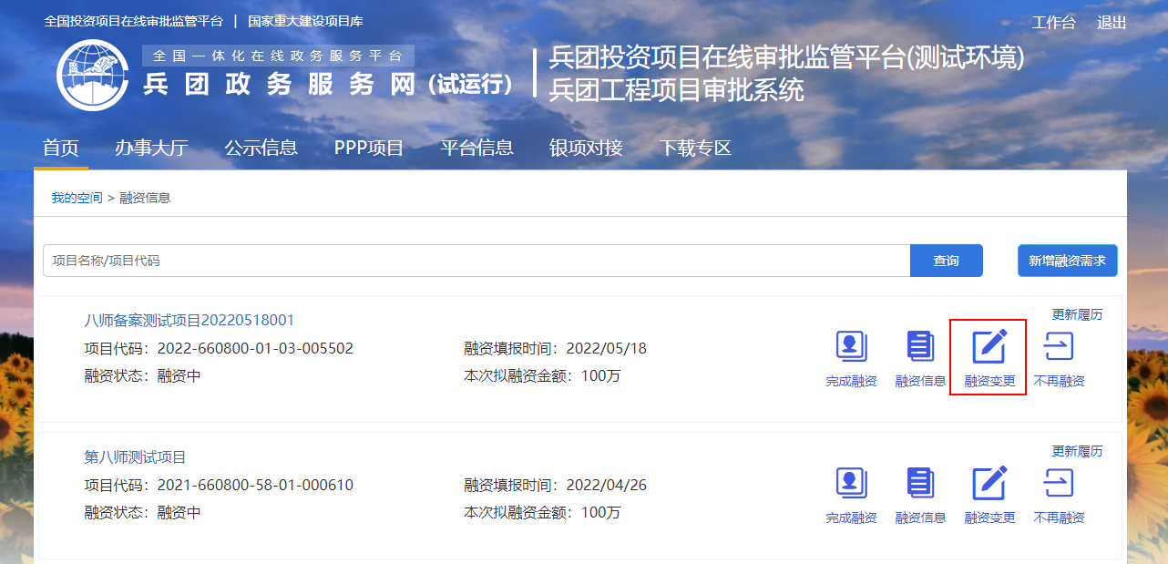Open 融资信息 icon for 第八师测试项目
Image resolution: width=1168 pixels, height=564 pixels.
click(x=920, y=484)
